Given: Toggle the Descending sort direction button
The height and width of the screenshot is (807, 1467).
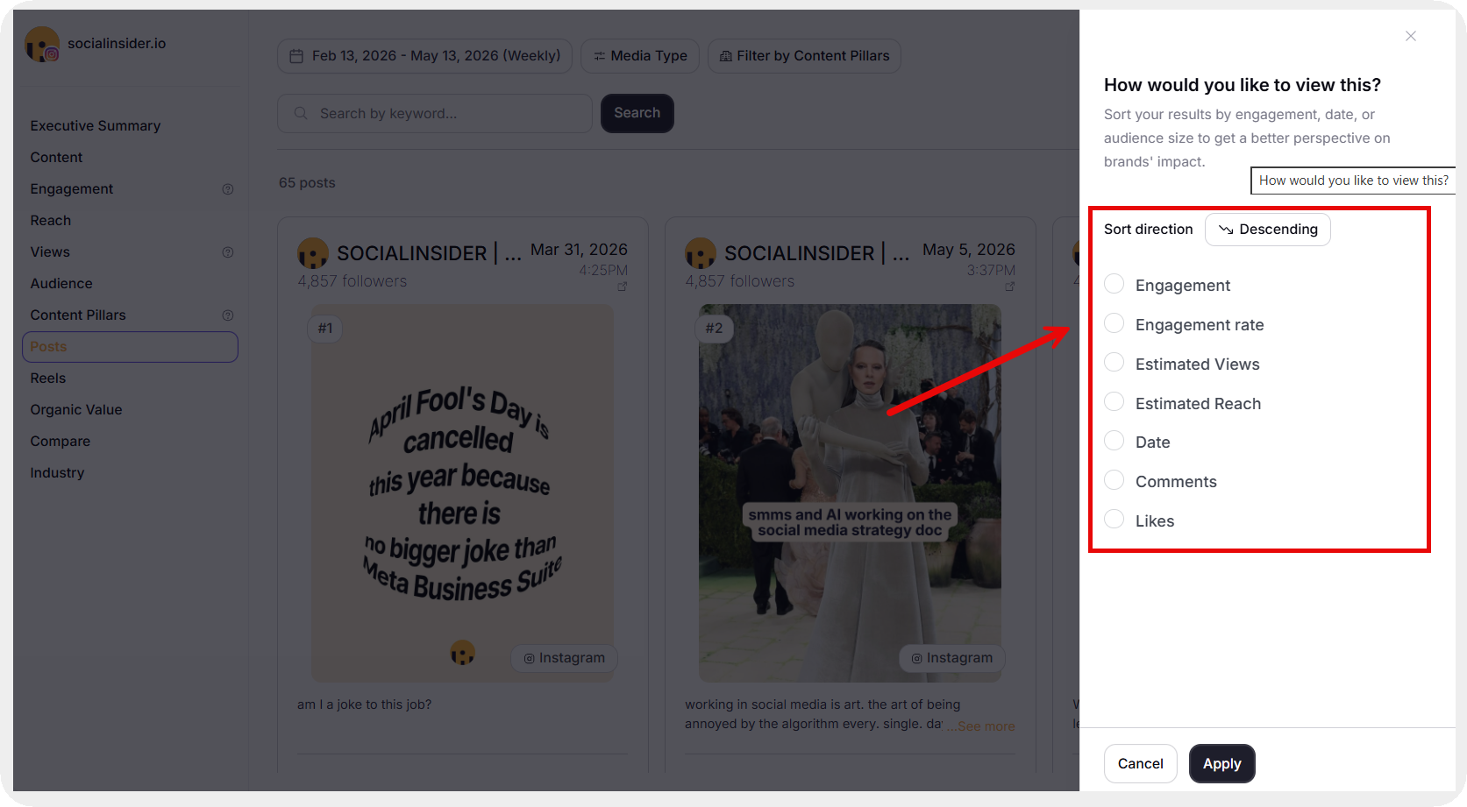Looking at the screenshot, I should [1267, 230].
